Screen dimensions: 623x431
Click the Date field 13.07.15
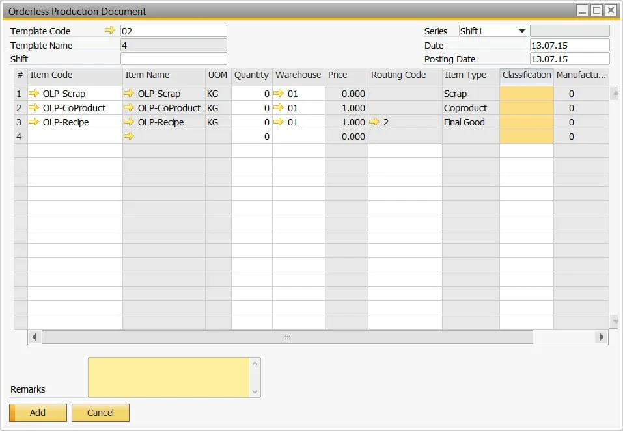point(570,45)
